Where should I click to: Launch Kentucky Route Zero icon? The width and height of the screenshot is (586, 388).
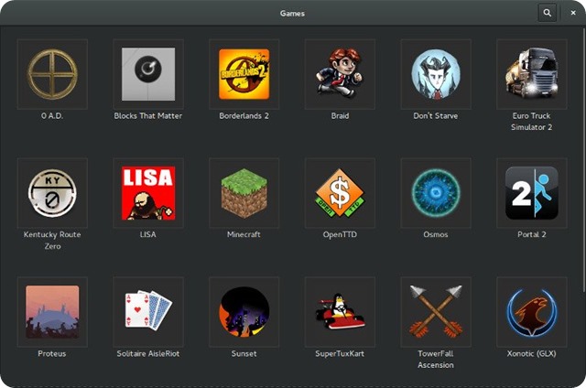click(52, 193)
